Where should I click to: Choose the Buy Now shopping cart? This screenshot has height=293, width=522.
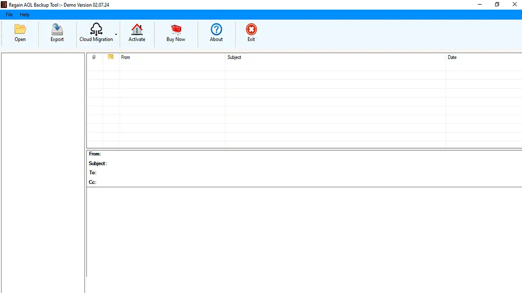(x=176, y=33)
